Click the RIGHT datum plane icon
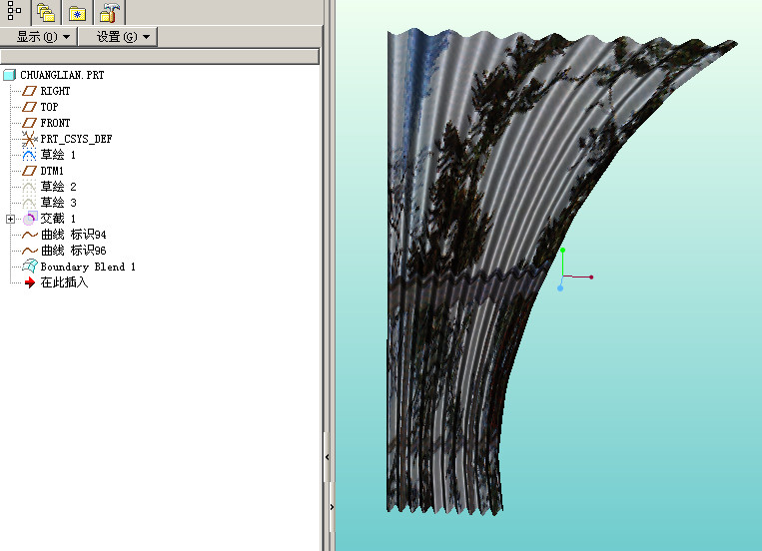This screenshot has height=551, width=762. point(29,91)
